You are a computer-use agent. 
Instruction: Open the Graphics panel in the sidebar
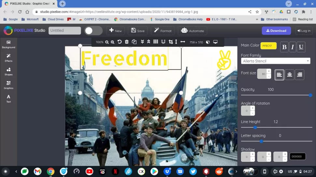(8, 85)
